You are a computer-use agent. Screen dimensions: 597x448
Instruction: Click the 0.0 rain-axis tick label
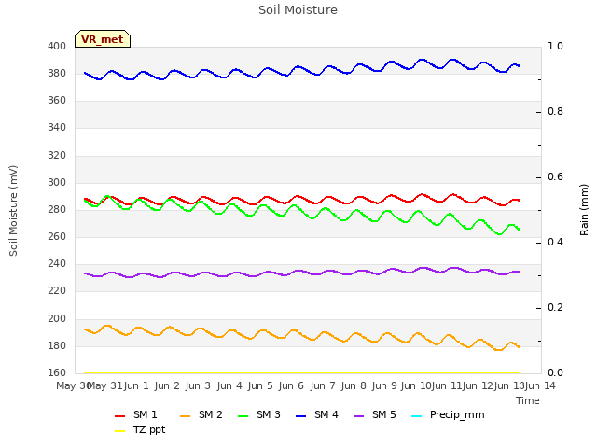pyautogui.click(x=555, y=373)
